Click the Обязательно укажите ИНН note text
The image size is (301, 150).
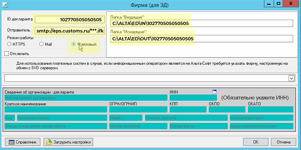click(x=255, y=98)
